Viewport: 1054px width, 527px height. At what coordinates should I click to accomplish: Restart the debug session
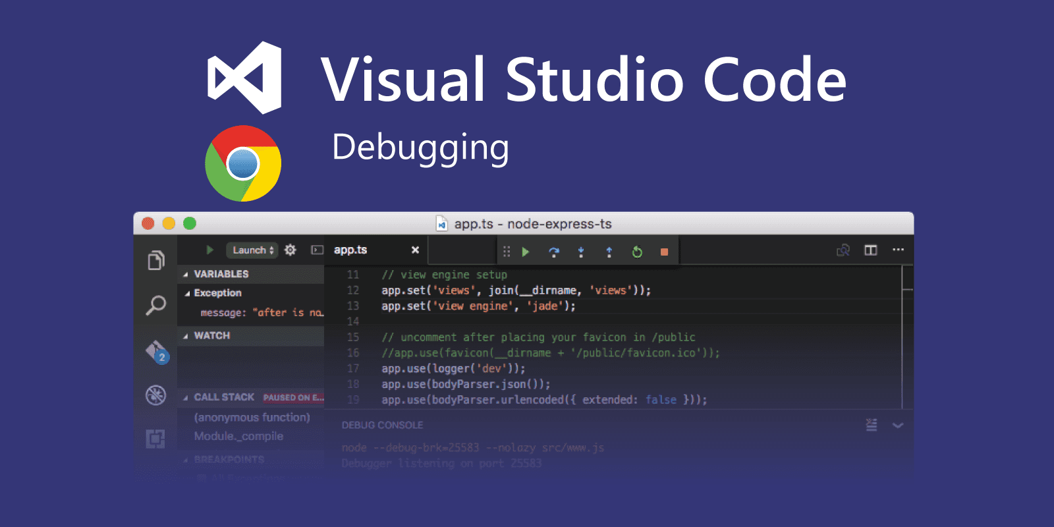tap(637, 252)
